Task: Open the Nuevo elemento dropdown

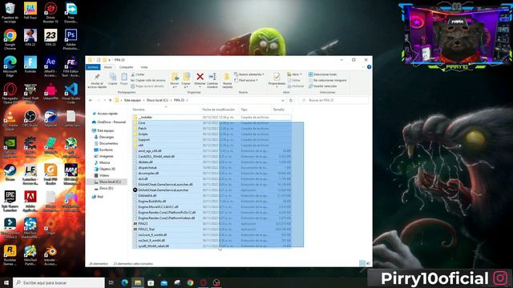Action: (249, 74)
